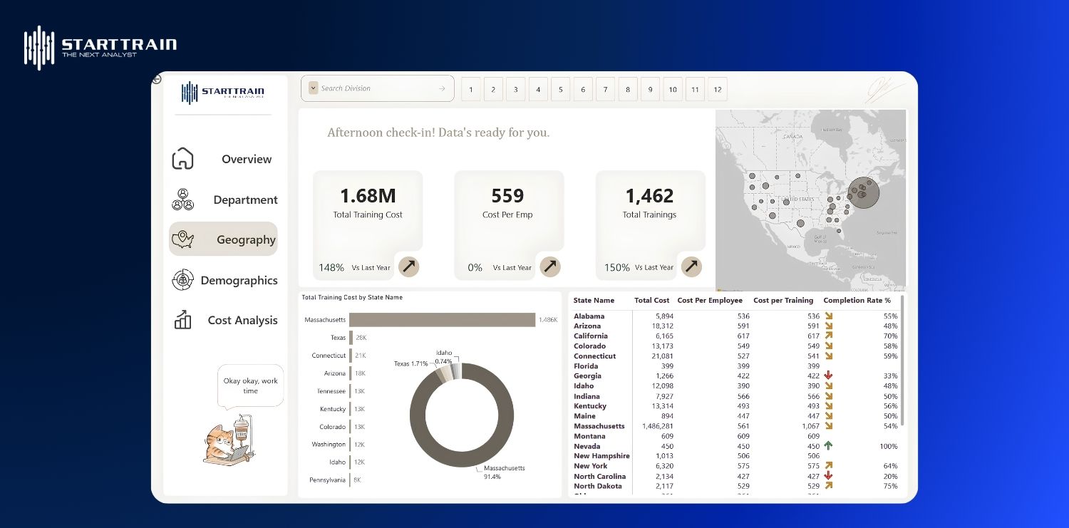Click the trend arrow in California row
1069x528 pixels.
[x=829, y=336]
